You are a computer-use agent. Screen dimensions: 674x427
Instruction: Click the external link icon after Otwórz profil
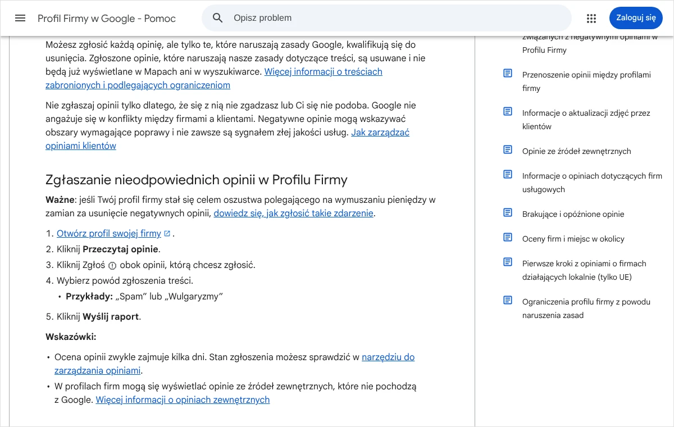pos(167,234)
